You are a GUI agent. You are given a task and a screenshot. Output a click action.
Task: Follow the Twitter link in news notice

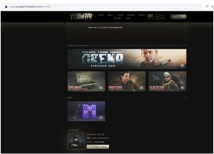pos(99,27)
